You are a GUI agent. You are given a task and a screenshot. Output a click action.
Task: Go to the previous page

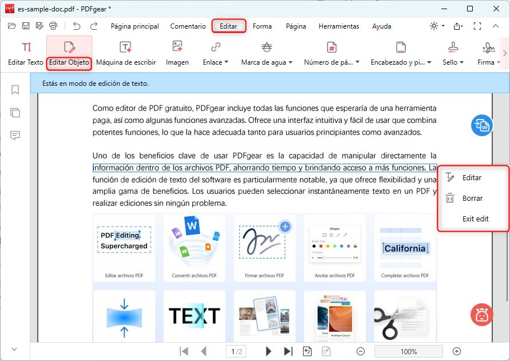pos(204,351)
